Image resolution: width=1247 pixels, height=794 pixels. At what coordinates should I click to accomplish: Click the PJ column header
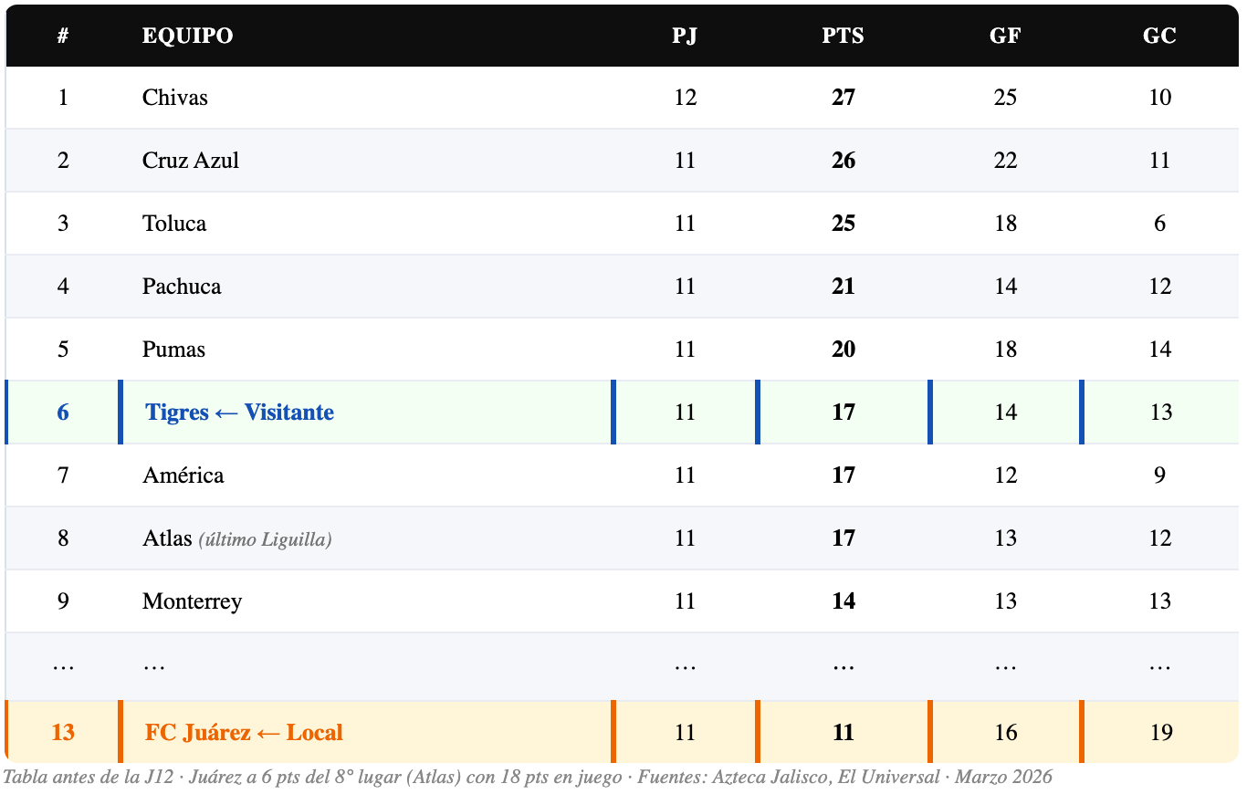[685, 36]
